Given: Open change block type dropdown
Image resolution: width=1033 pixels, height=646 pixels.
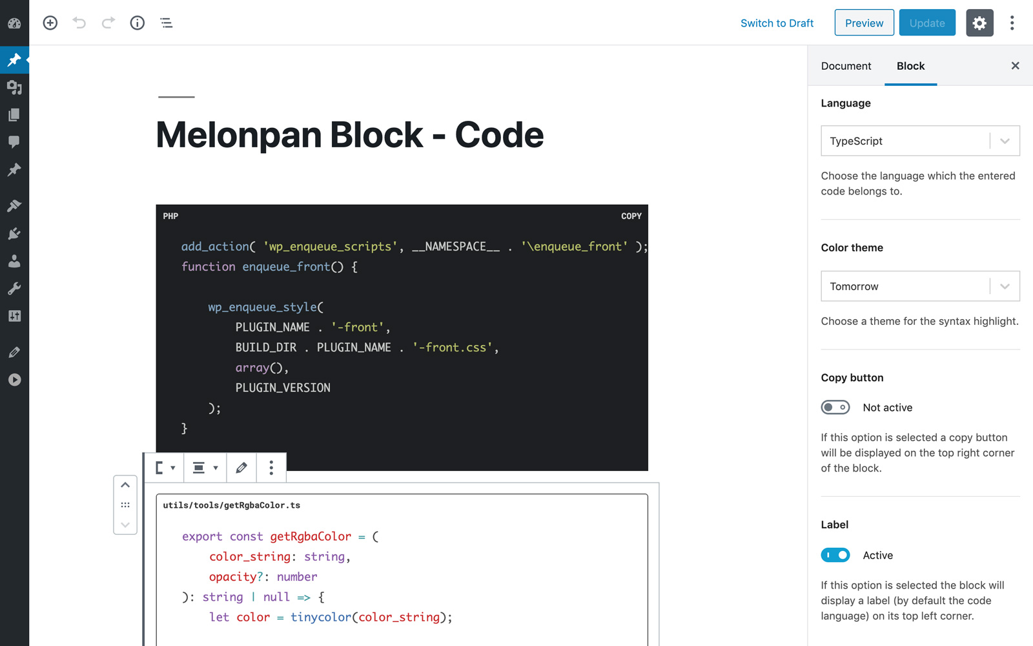Looking at the screenshot, I should (x=165, y=468).
